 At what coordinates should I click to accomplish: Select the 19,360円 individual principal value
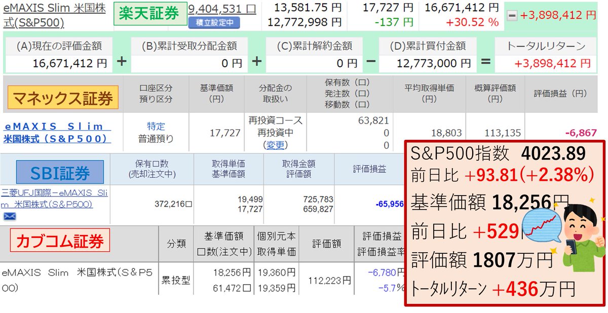point(277,272)
